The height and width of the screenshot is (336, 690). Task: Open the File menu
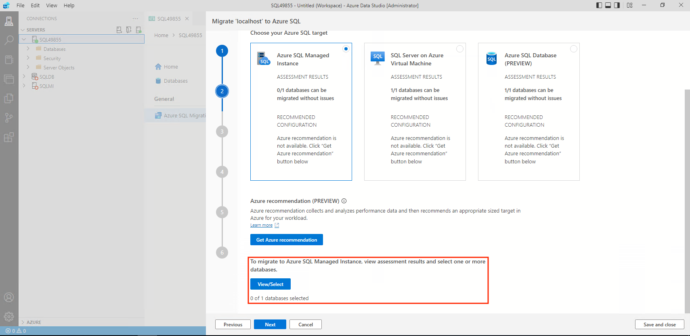tap(20, 5)
